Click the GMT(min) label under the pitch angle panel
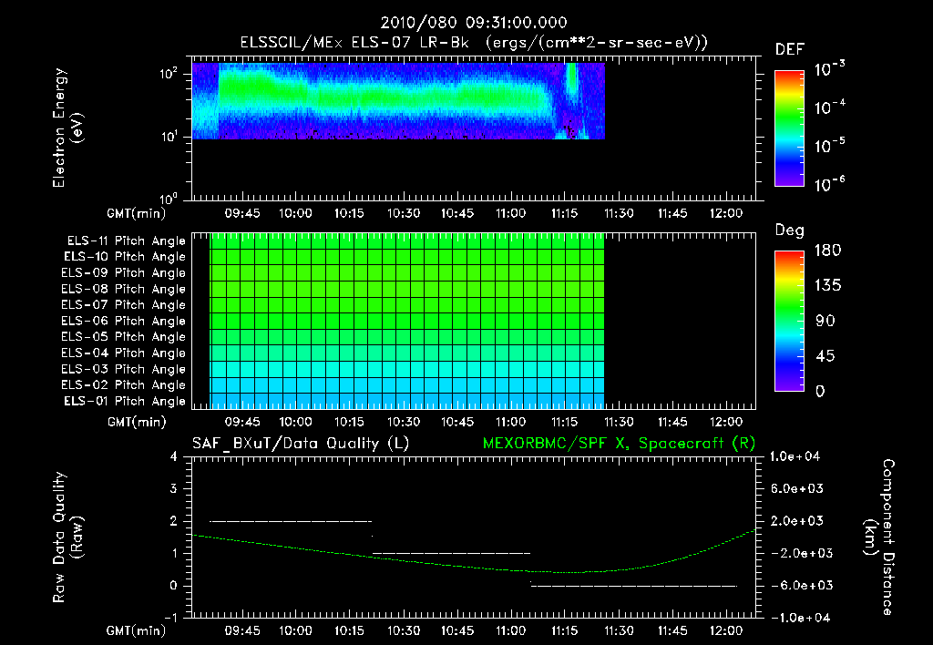This screenshot has height=645, width=933. pyautogui.click(x=137, y=423)
